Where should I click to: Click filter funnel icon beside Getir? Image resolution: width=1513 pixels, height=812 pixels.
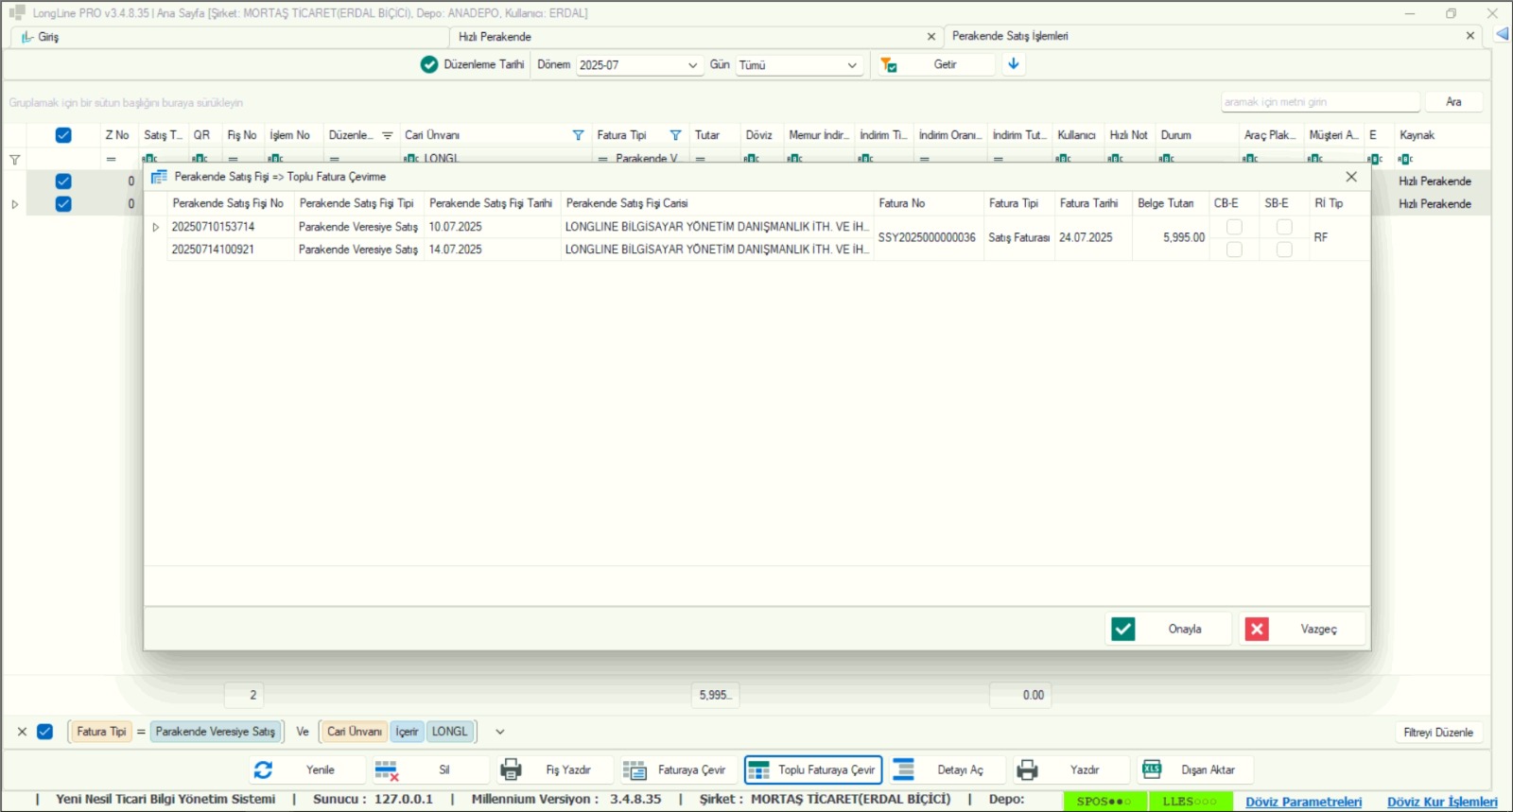coord(889,64)
